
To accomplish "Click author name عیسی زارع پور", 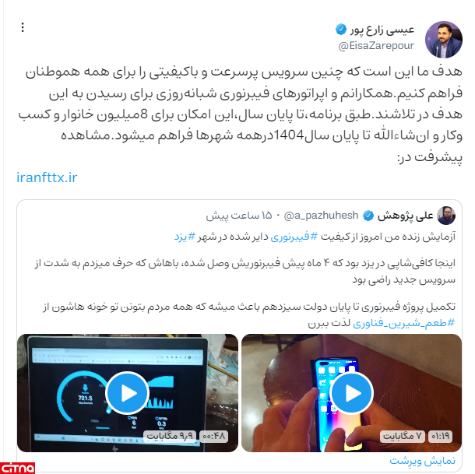I will click(x=382, y=30).
